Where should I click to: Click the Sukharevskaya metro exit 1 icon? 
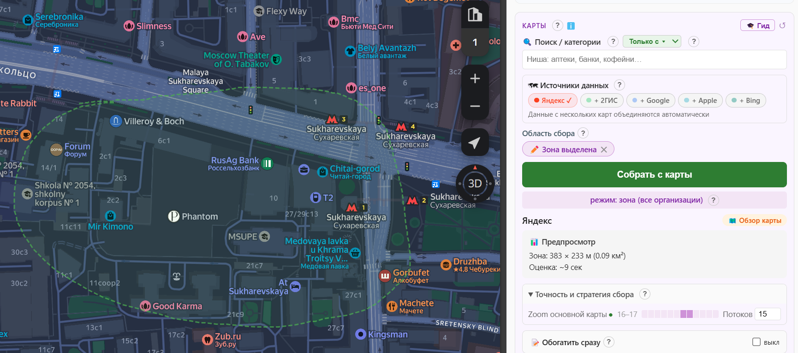[x=352, y=208]
